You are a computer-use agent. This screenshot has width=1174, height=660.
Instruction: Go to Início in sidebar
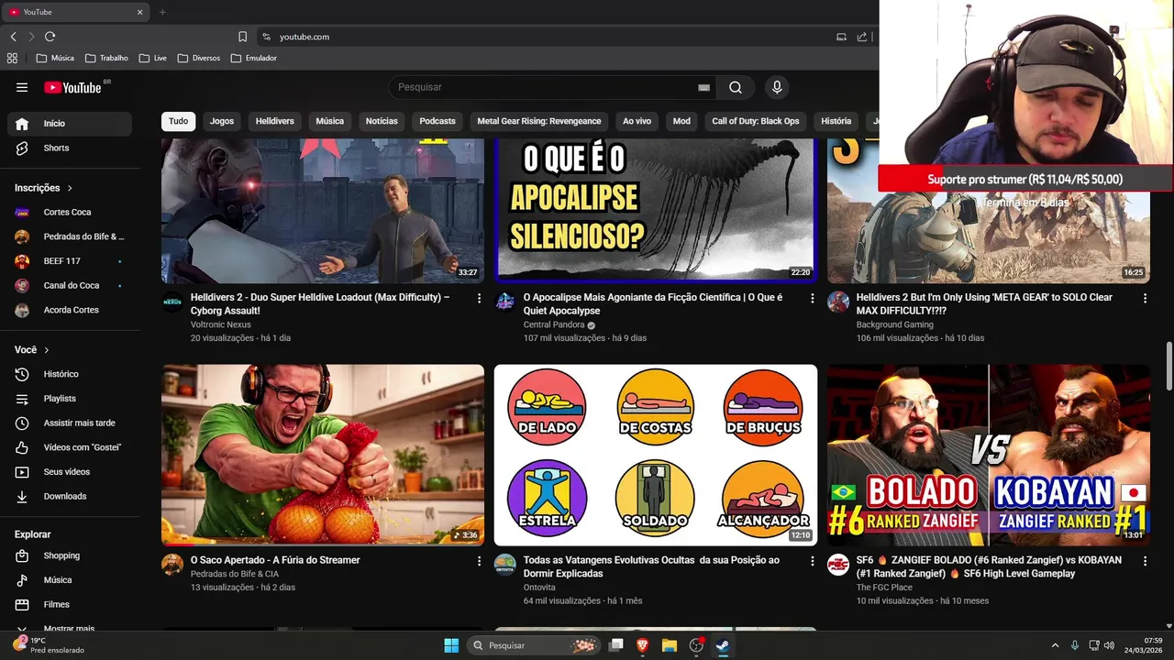click(70, 124)
